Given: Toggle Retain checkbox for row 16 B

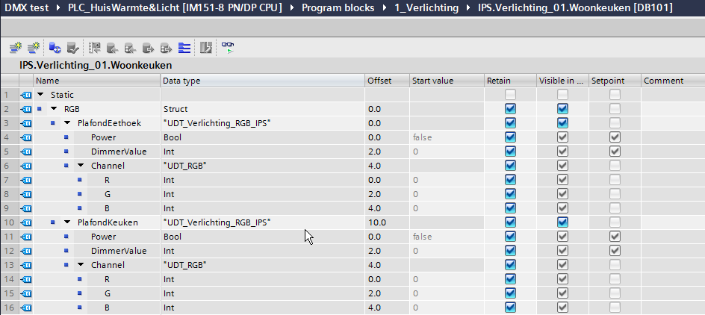Looking at the screenshot, I should click(x=510, y=308).
